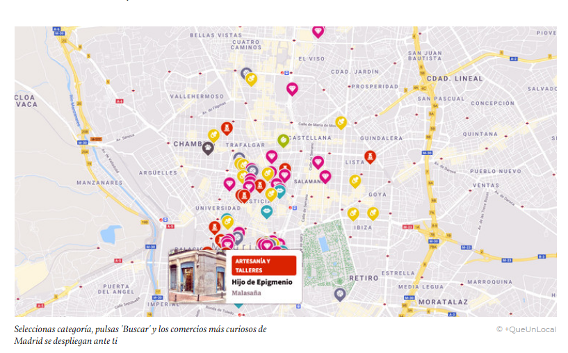
Task: Click the blue lake in Casa de Campo
Action: tap(111, 235)
